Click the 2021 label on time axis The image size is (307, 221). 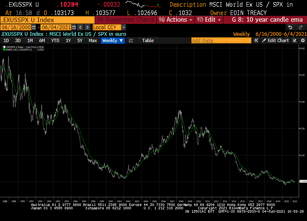pyautogui.click(x=294, y=201)
